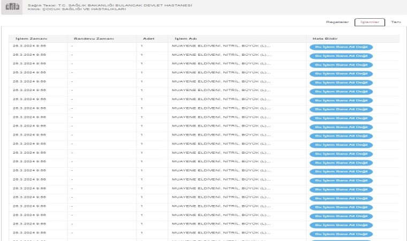Click the Adet value in the first row
The image size is (407, 241).
click(x=142, y=47)
